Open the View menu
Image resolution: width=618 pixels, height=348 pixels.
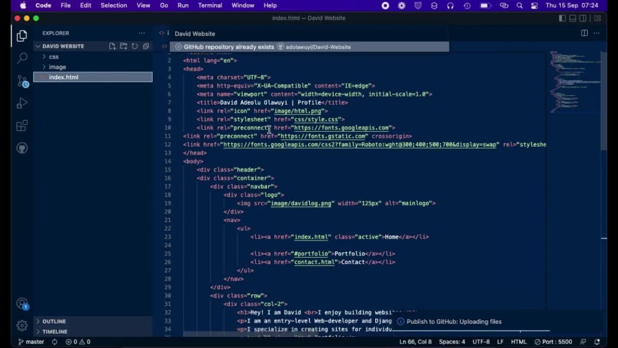[143, 6]
